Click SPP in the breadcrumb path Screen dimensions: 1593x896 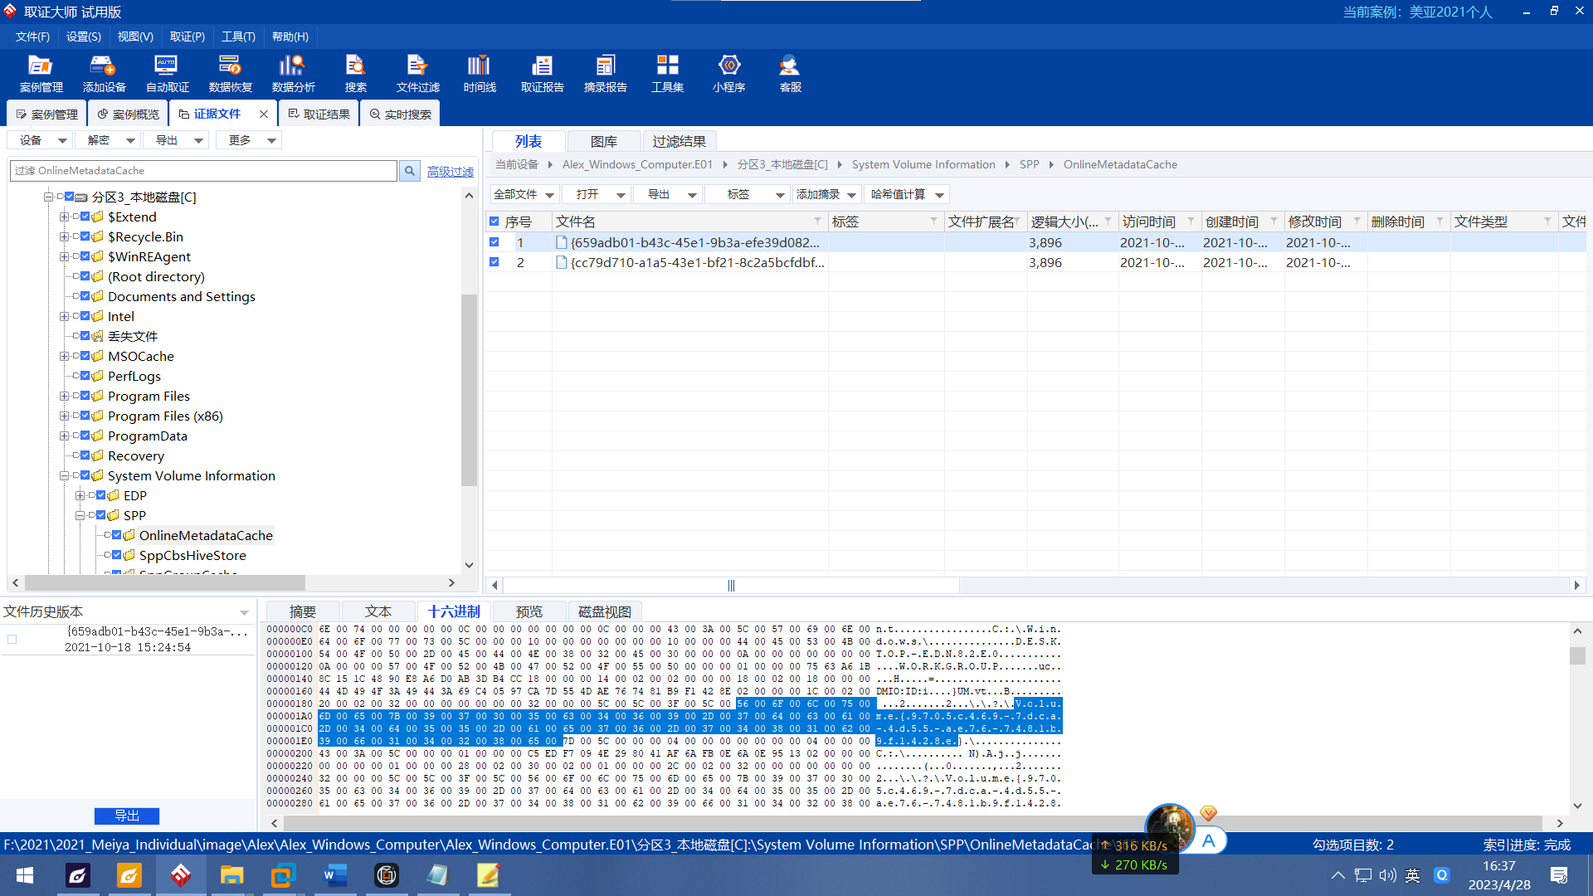(1029, 164)
